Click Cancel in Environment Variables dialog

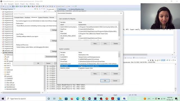coord(115,81)
